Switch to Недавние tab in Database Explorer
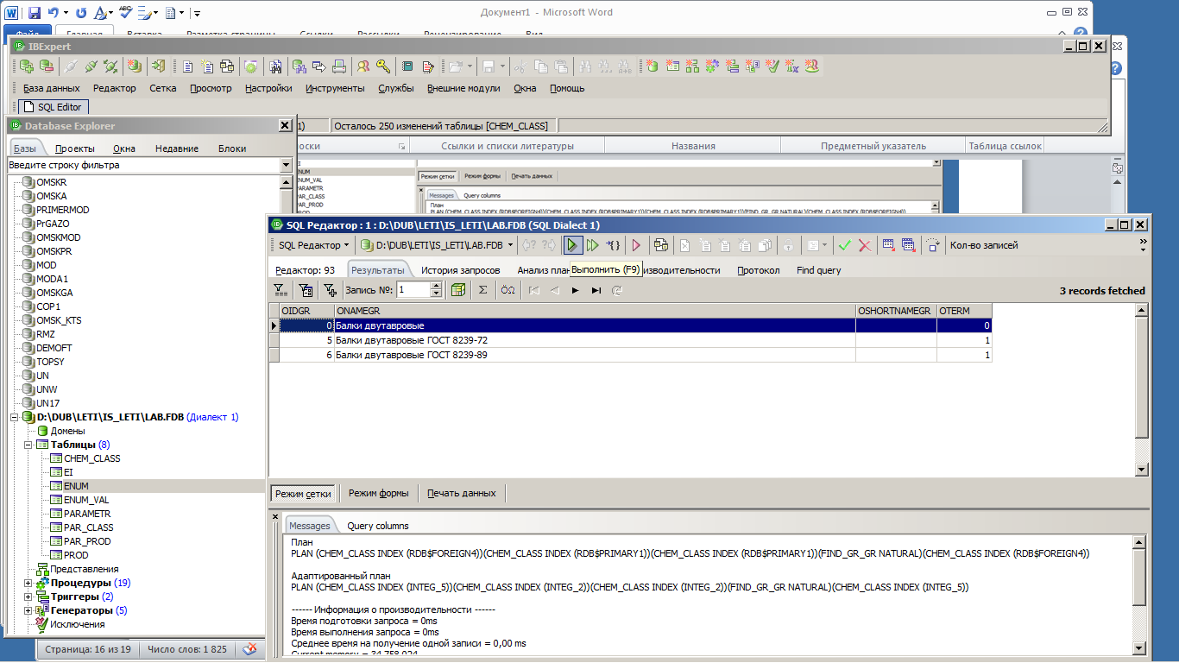1179x663 pixels. tap(177, 148)
